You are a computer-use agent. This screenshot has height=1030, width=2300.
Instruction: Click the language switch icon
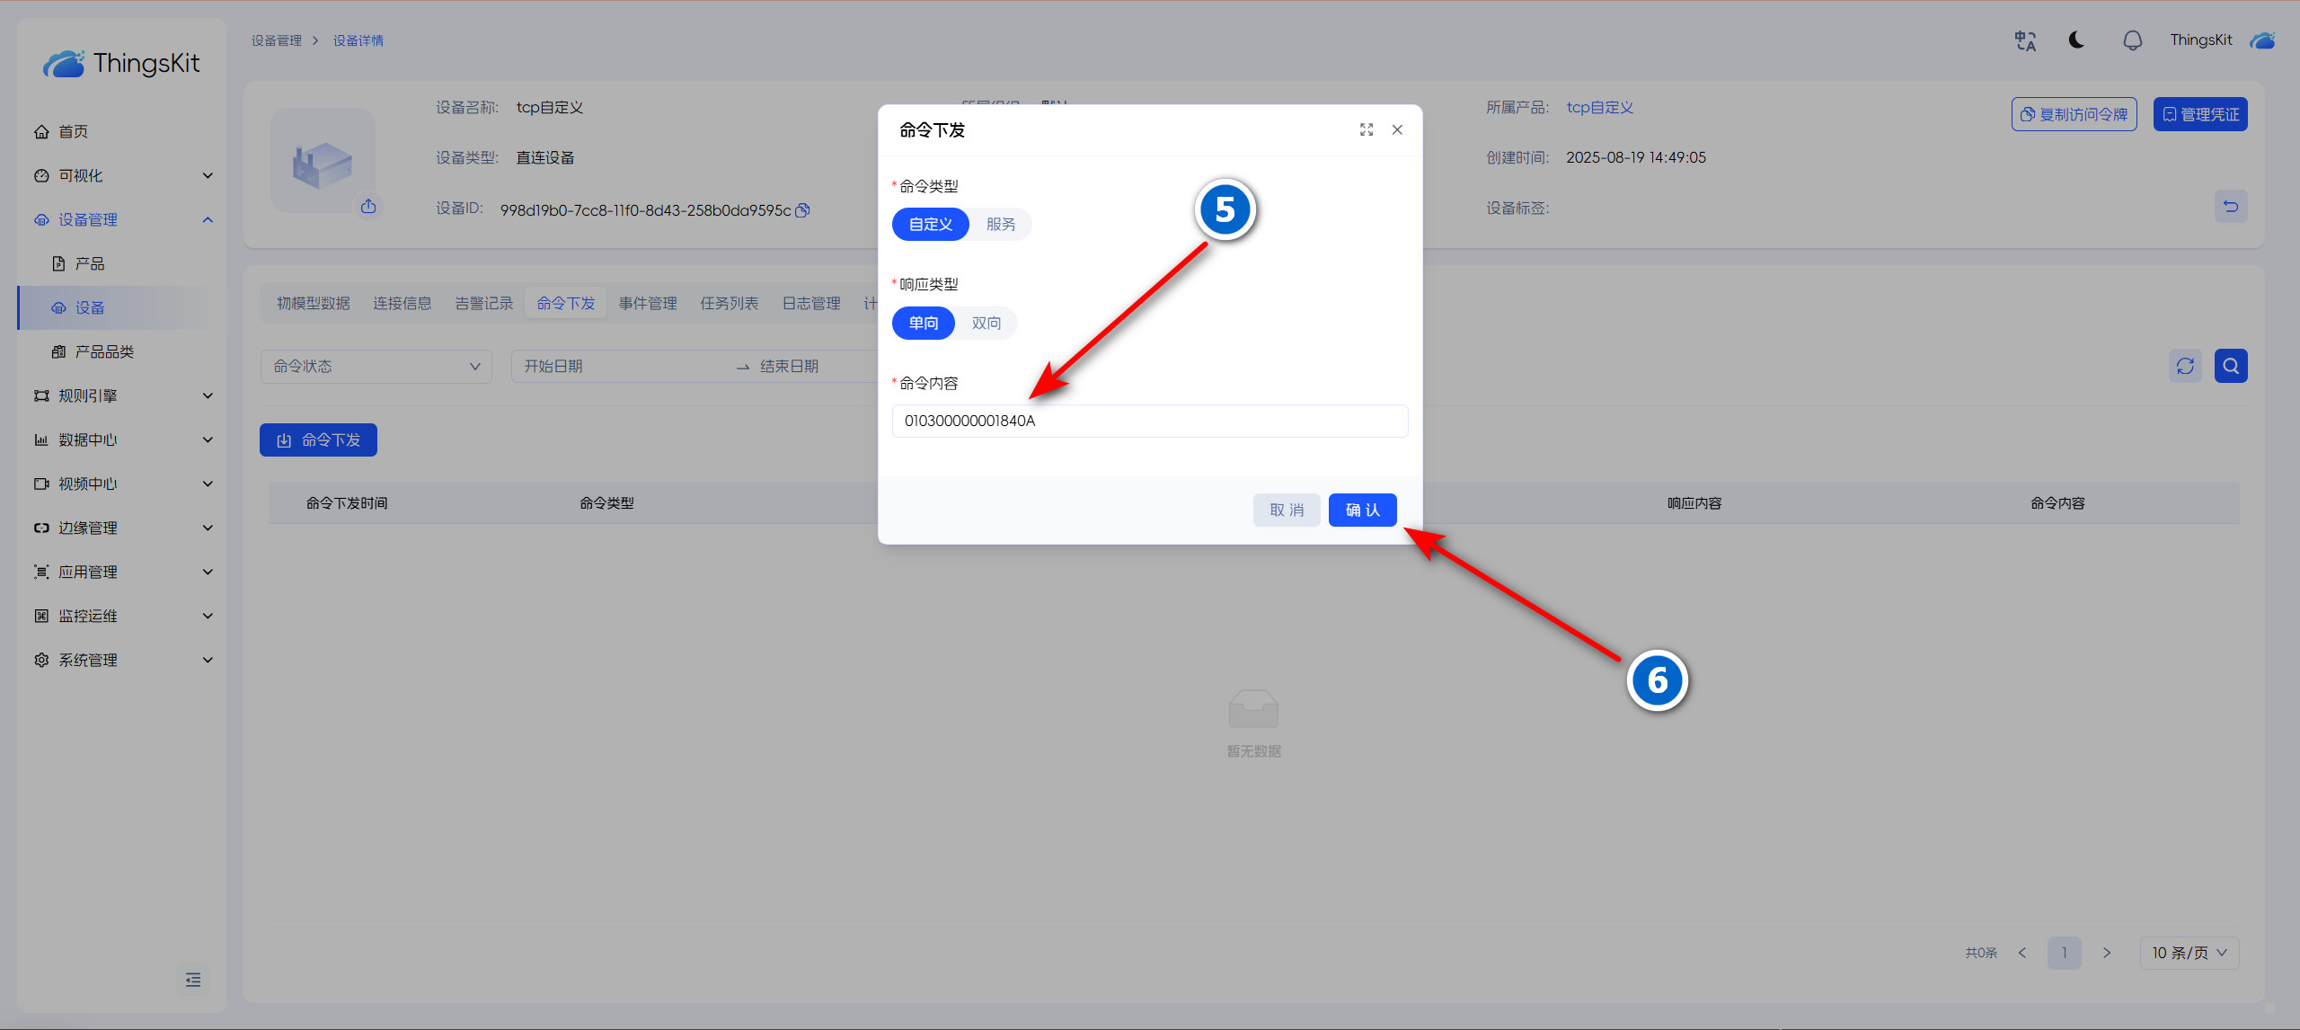[2025, 40]
